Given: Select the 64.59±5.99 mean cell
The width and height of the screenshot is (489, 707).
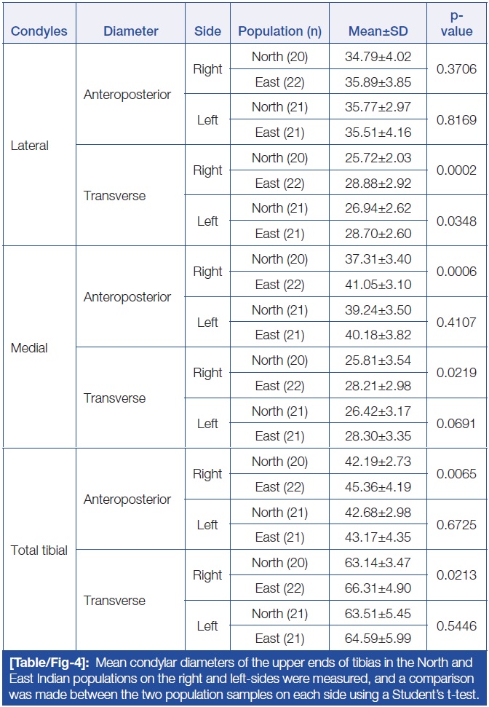Looking at the screenshot, I should pos(378,639).
